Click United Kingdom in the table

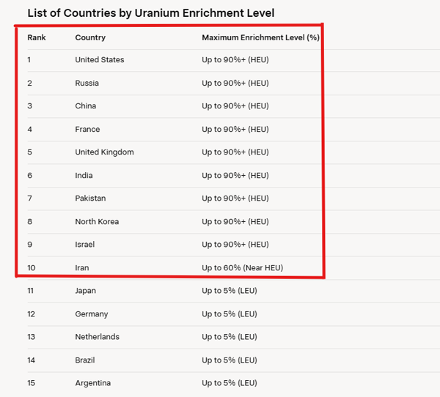coord(104,152)
